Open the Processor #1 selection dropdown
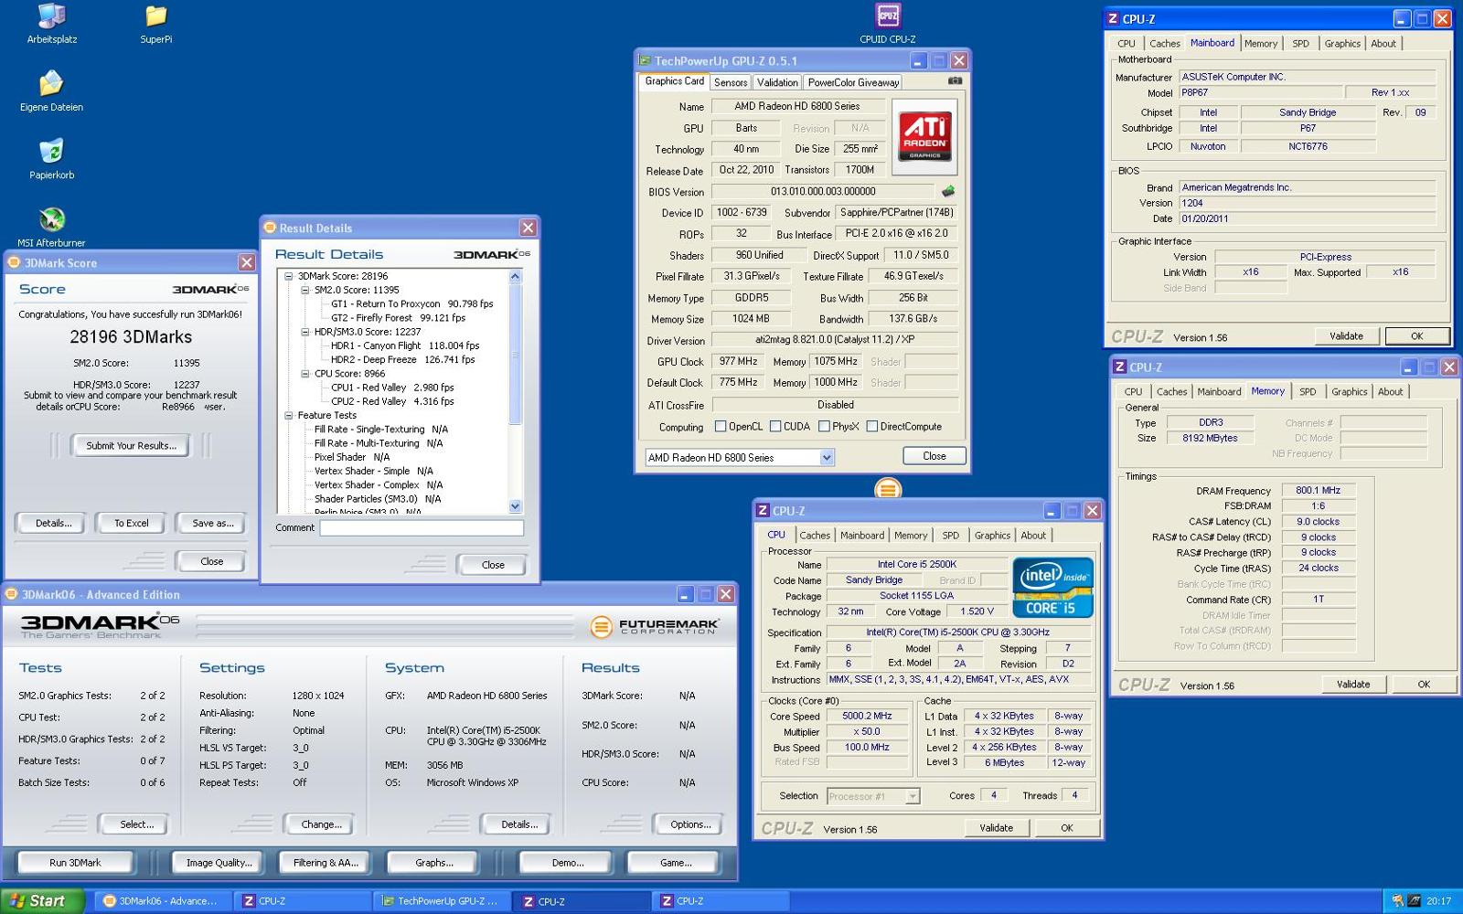Screen dimensions: 1463x914 point(873,796)
